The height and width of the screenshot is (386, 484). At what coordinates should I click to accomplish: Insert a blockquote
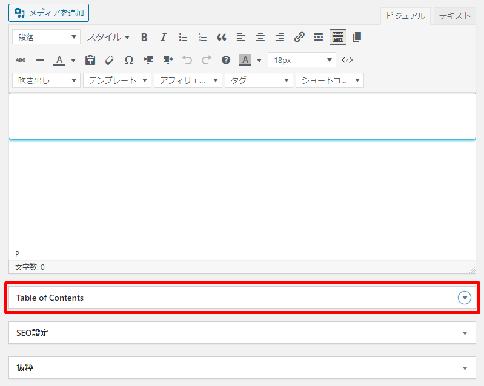click(x=222, y=38)
